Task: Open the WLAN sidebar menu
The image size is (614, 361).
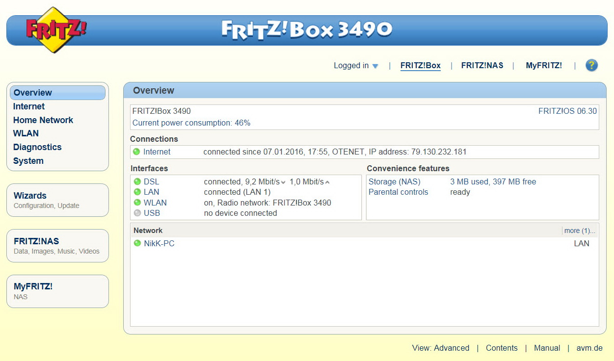Action: tap(26, 133)
